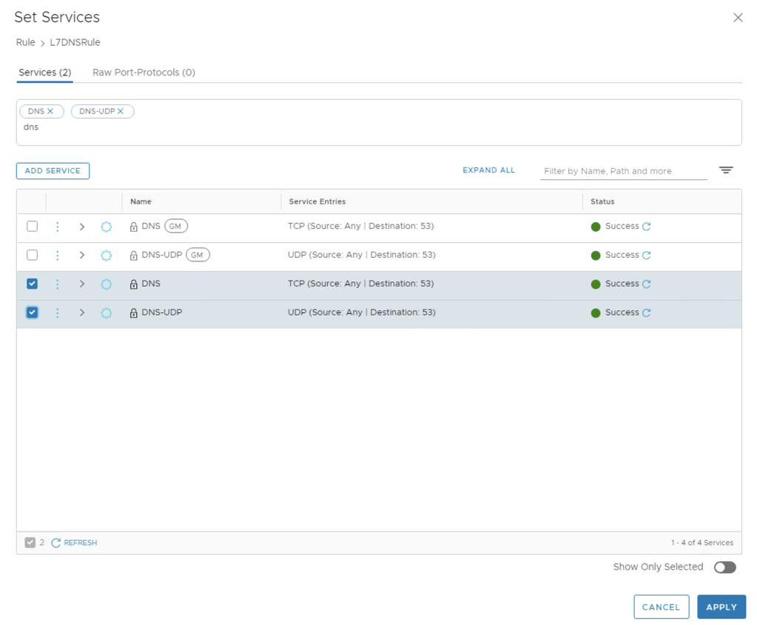Expand the DNS GM service row
The width and height of the screenshot is (757, 625).
pyautogui.click(x=82, y=227)
